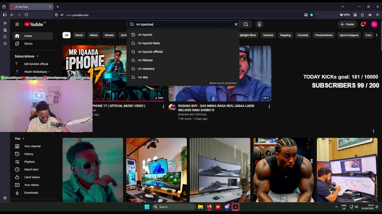The width and height of the screenshot is (382, 214).
Task: Click Report search predictions link
Action: point(223,83)
